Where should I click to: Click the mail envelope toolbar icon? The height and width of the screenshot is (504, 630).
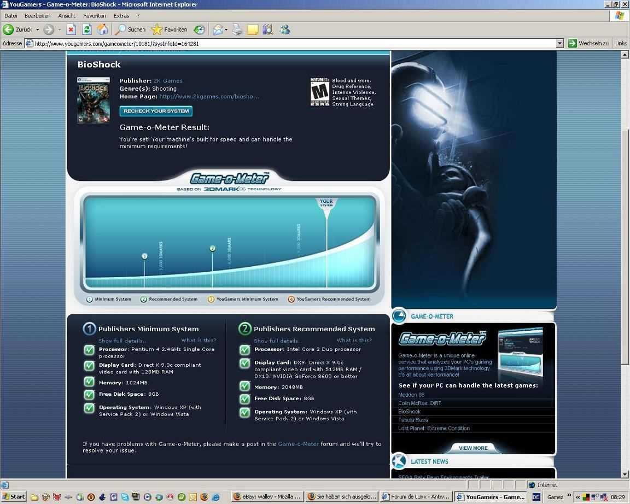coord(218,30)
